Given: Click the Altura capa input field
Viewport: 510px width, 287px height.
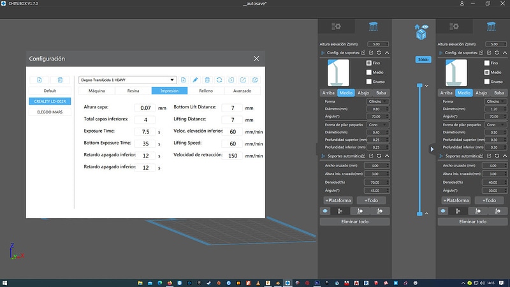Looking at the screenshot, I should (x=145, y=108).
